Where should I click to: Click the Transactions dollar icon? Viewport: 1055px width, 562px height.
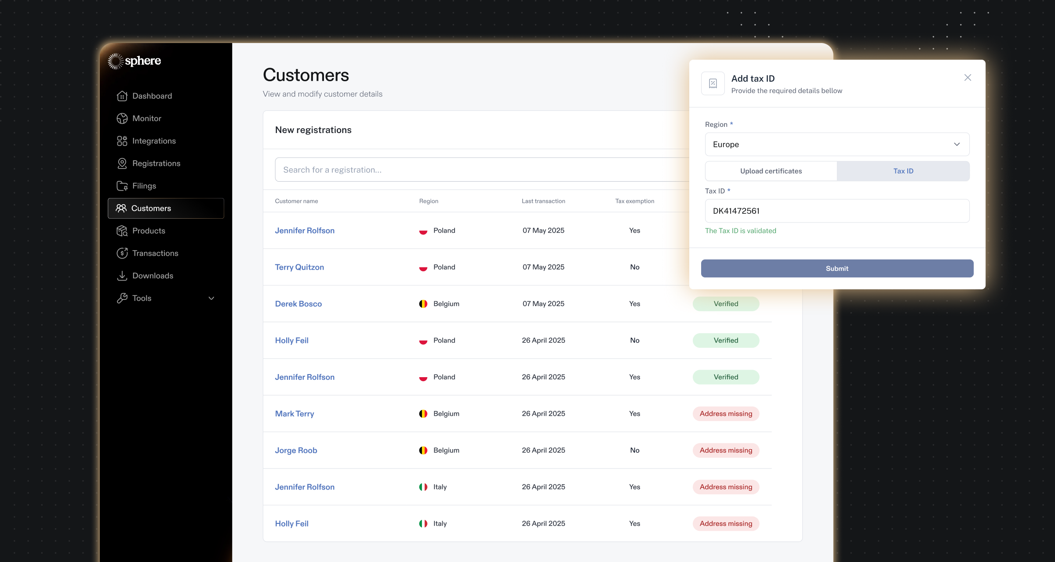coord(122,253)
